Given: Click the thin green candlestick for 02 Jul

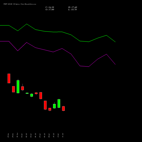Looking at the screenshot, I should point(27,93).
